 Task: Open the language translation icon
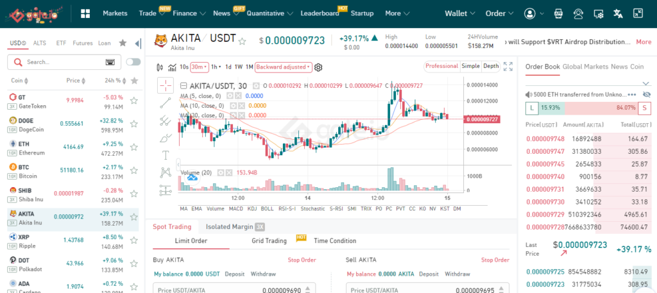coord(618,13)
